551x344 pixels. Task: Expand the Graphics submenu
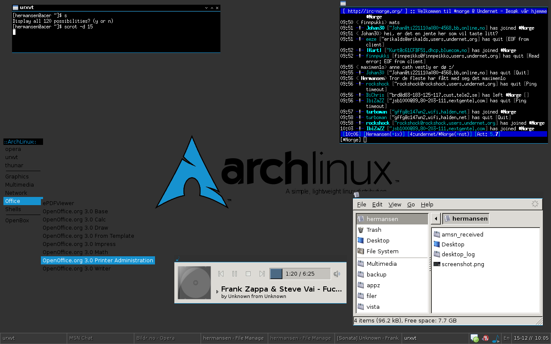(23, 177)
